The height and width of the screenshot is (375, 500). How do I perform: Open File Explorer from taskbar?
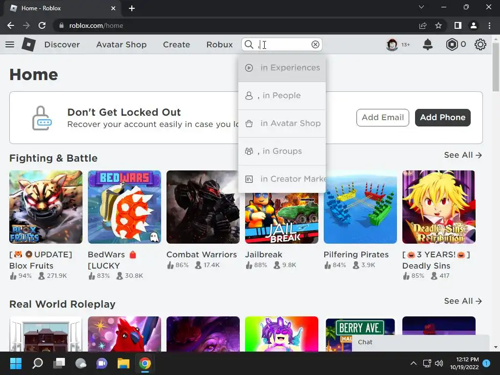pos(124,363)
